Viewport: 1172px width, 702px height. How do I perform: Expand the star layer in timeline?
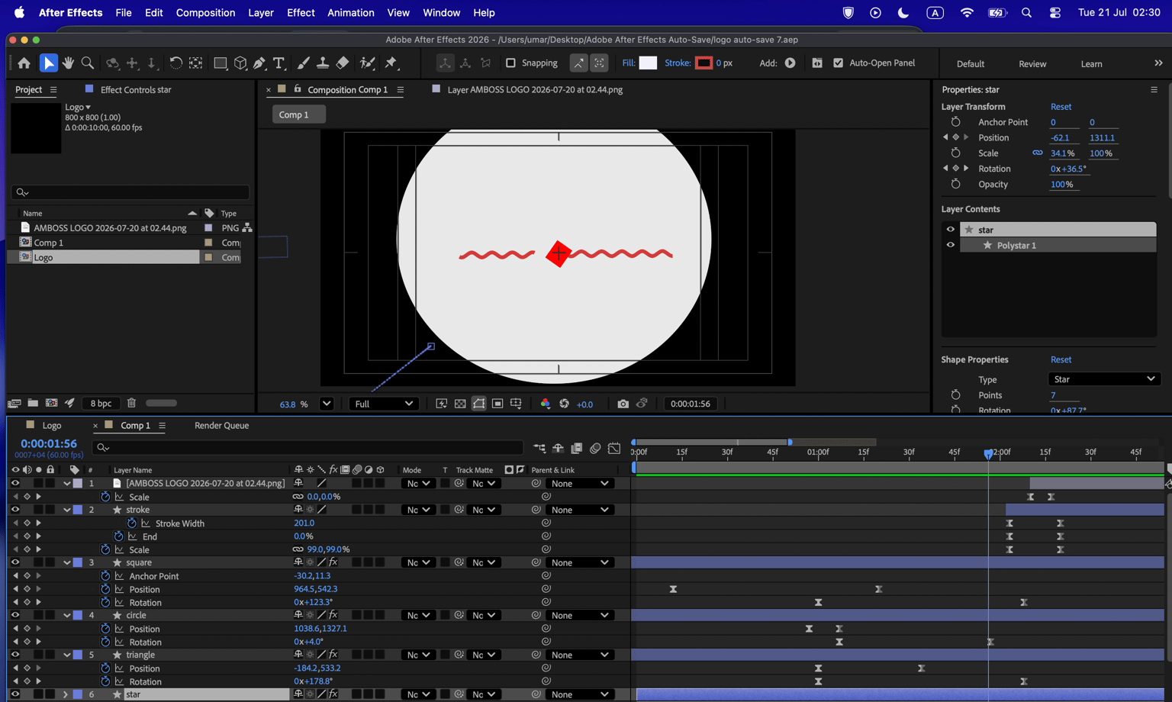[x=66, y=694]
